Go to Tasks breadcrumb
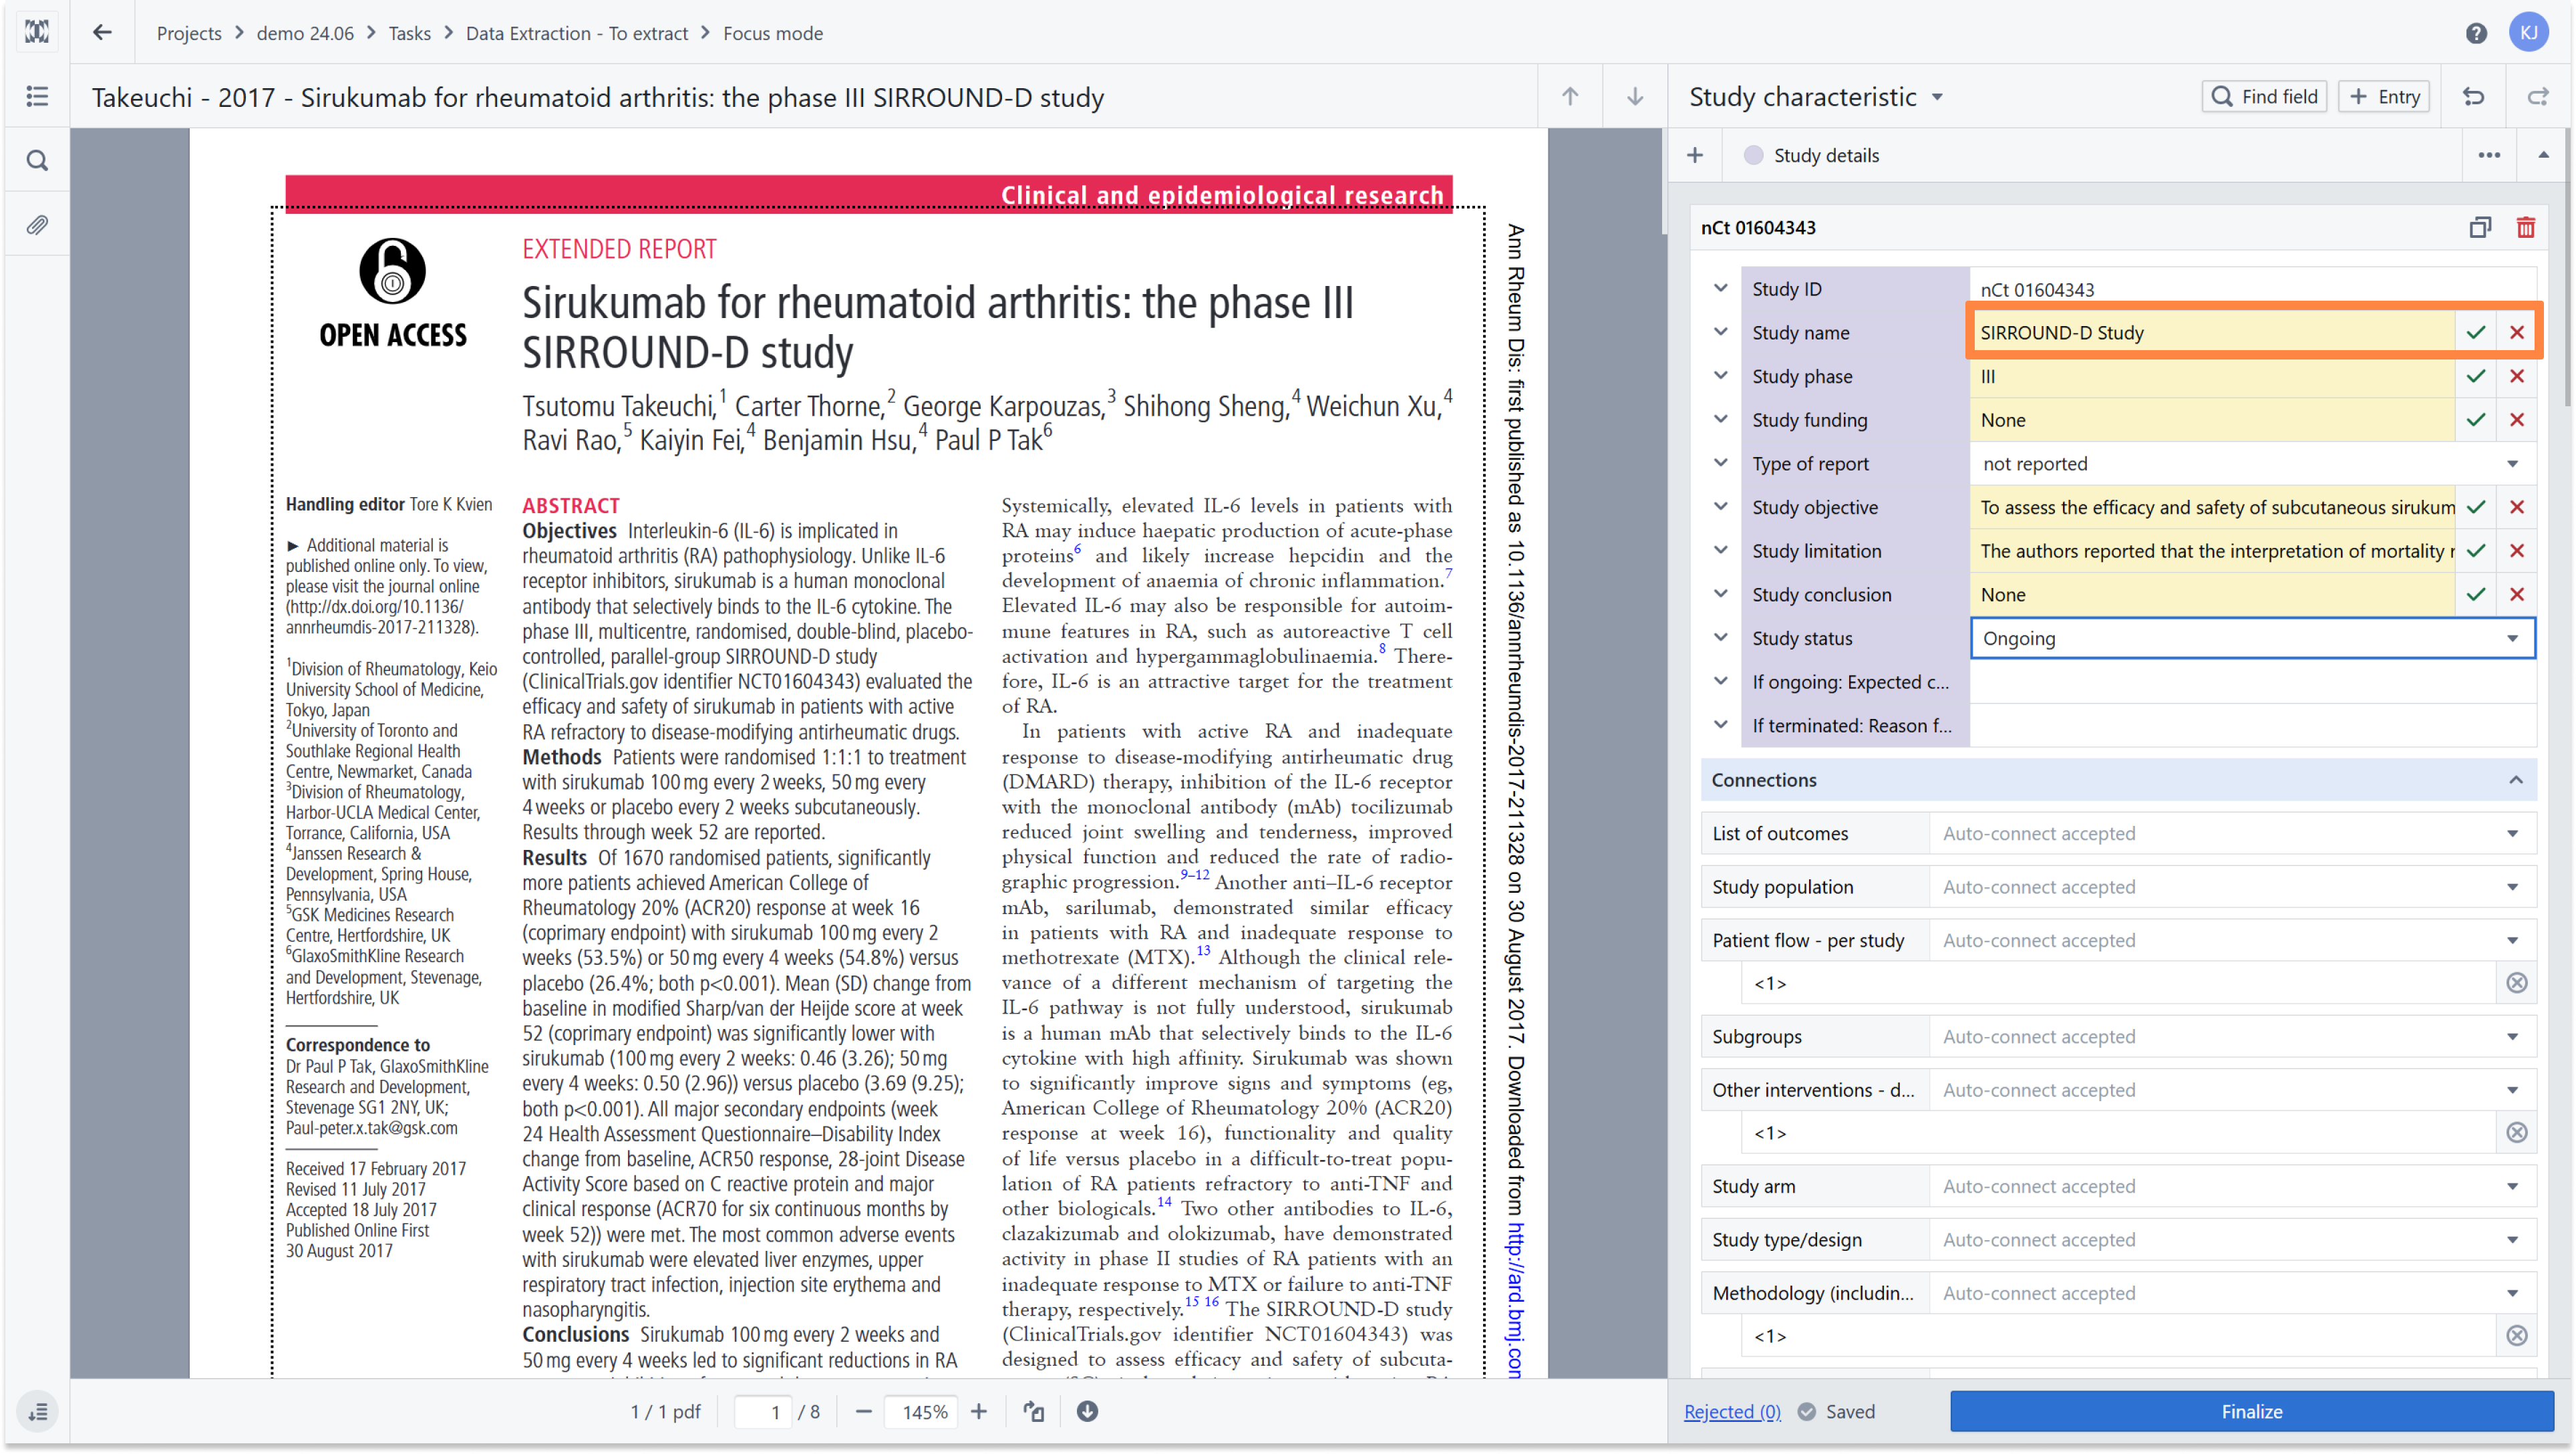This screenshot has height=1454, width=2576. 409,33
